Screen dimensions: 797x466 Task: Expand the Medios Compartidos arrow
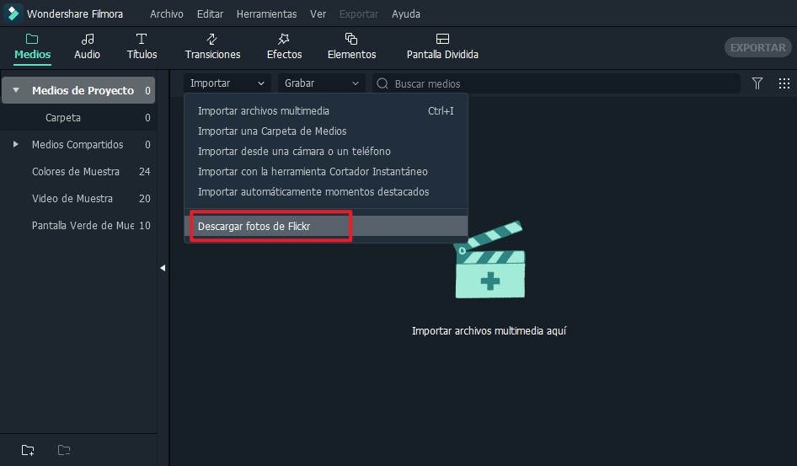(x=16, y=144)
